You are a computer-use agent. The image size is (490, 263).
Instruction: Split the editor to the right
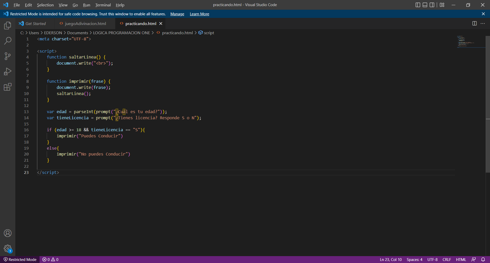[x=474, y=23]
